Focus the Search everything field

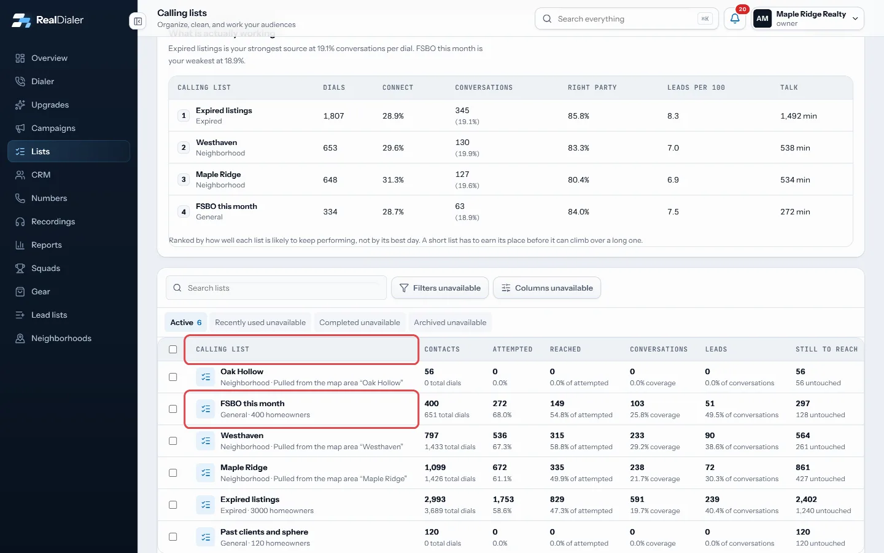click(x=627, y=18)
